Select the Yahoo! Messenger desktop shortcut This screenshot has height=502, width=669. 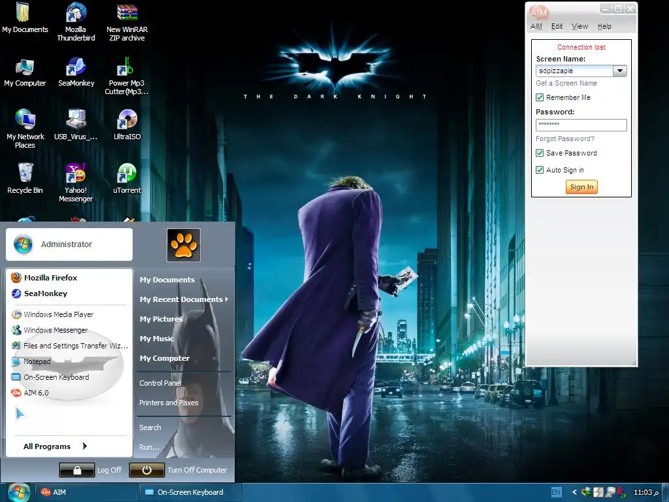(x=76, y=183)
